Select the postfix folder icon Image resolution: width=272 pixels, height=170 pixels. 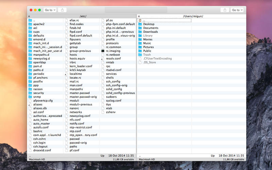click(x=30, y=81)
